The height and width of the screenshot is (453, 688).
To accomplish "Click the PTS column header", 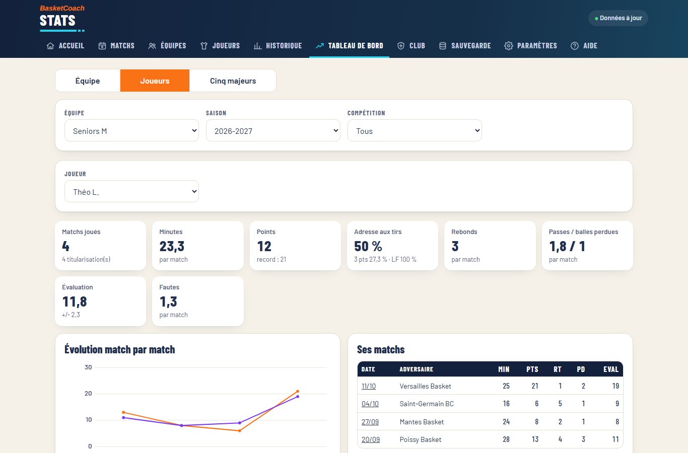I will pyautogui.click(x=532, y=369).
